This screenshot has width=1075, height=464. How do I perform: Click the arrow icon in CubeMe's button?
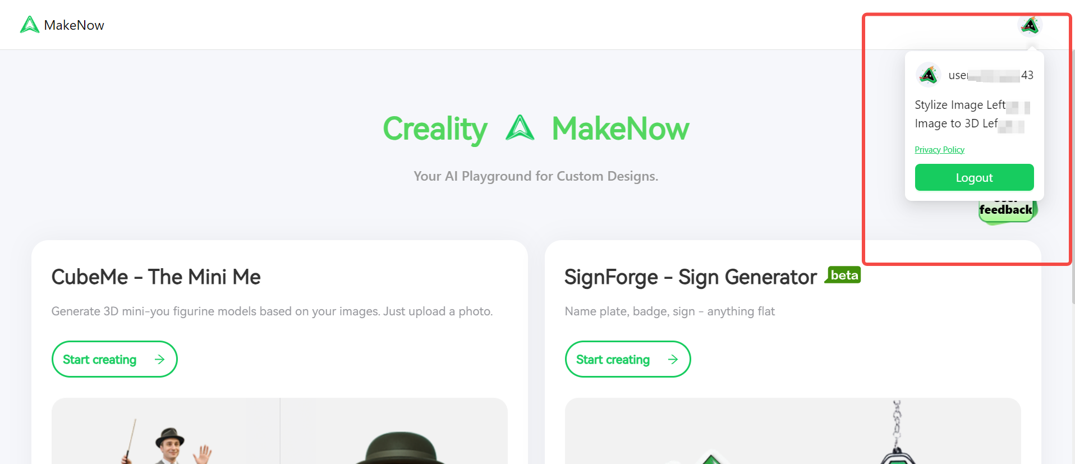click(x=160, y=359)
